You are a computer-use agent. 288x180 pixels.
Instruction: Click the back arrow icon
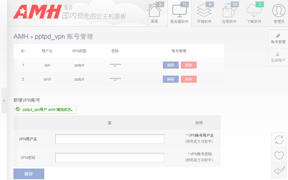279,171
